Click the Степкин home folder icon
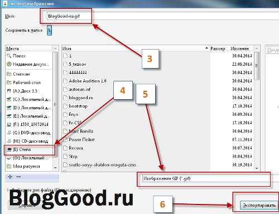Screen dimensions: 279x214 (x=9, y=74)
